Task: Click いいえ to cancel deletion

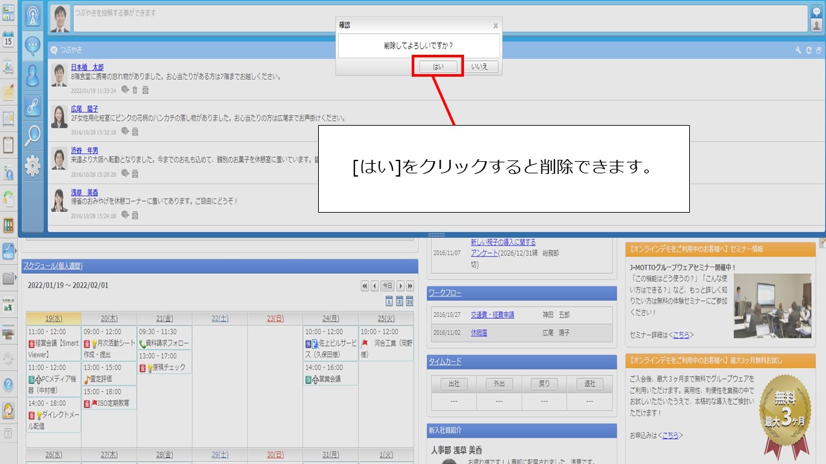Action: (x=479, y=66)
